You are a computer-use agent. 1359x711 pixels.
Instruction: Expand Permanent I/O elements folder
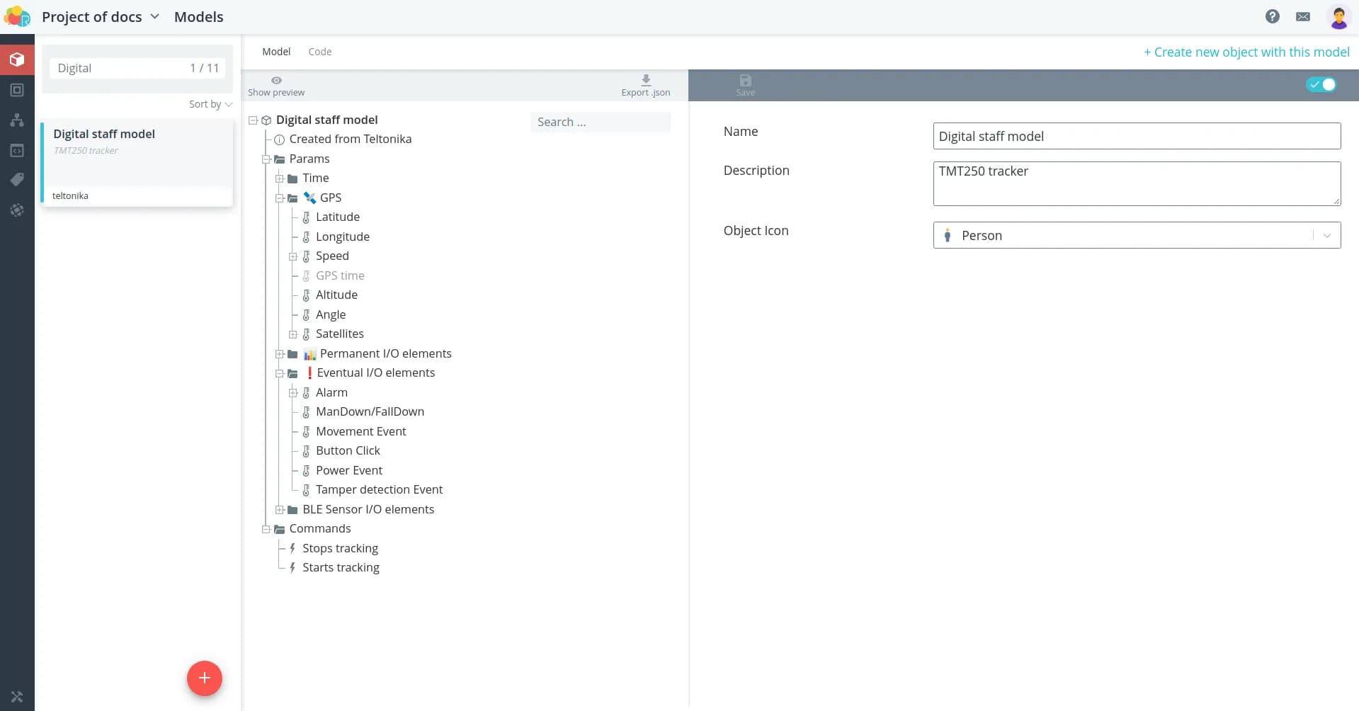[x=280, y=354]
